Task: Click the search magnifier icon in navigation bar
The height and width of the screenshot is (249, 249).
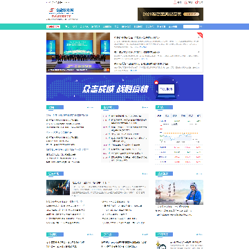Action: tap(201, 26)
